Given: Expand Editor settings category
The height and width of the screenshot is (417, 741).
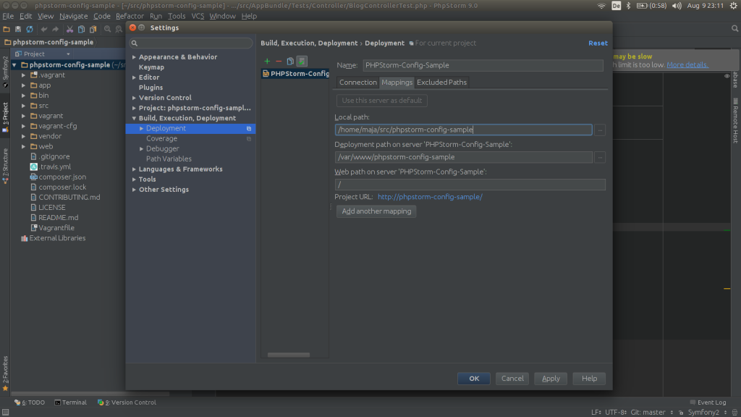Looking at the screenshot, I should point(134,77).
